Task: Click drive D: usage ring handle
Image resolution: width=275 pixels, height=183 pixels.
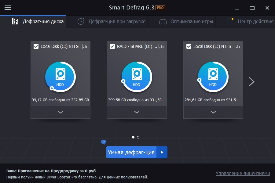Action: pos(123,81)
